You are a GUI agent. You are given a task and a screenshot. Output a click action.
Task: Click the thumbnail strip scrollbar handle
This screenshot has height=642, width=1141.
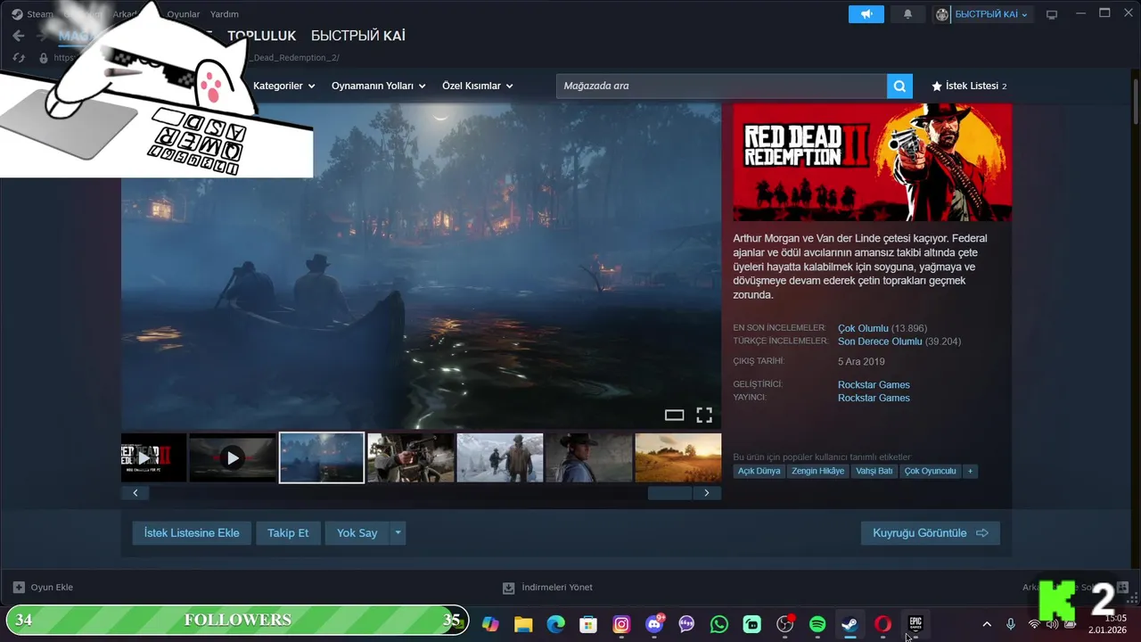[x=669, y=493]
